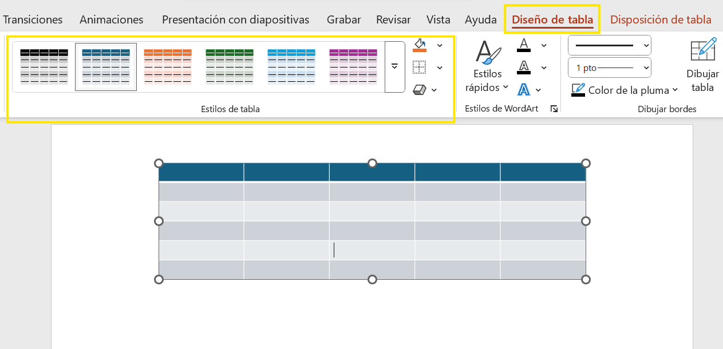This screenshot has height=349, width=723.
Task: Open the Color de la pluma menu
Action: [x=625, y=90]
